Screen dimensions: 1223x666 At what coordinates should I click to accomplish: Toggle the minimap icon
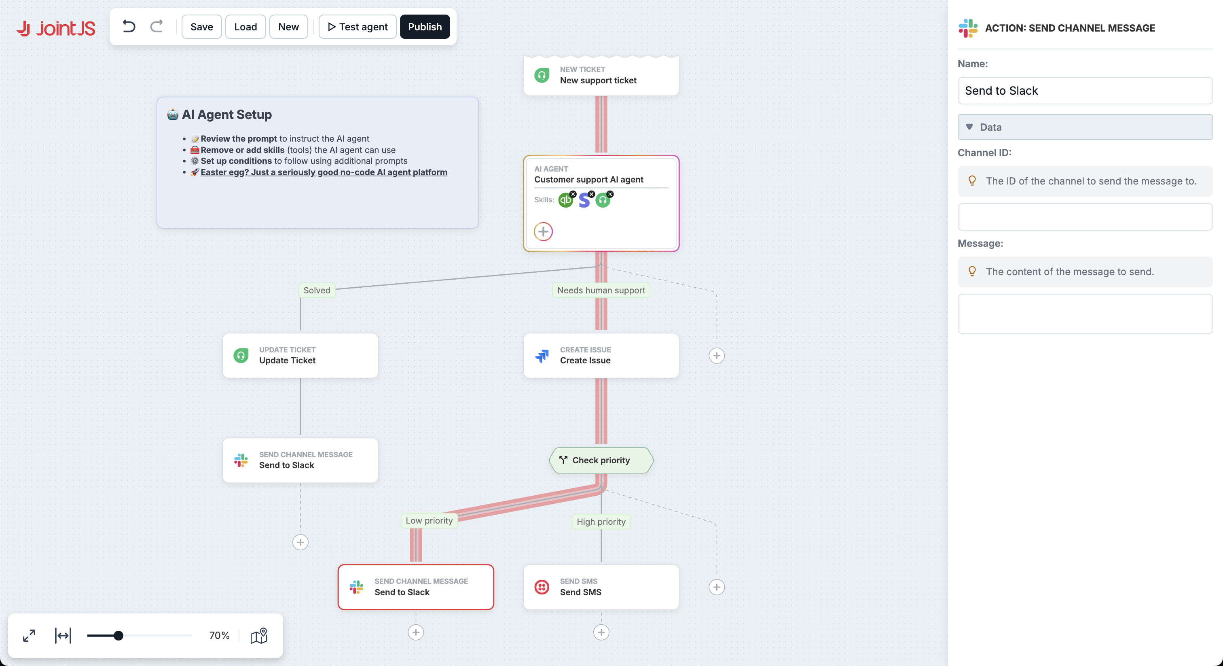coord(259,635)
